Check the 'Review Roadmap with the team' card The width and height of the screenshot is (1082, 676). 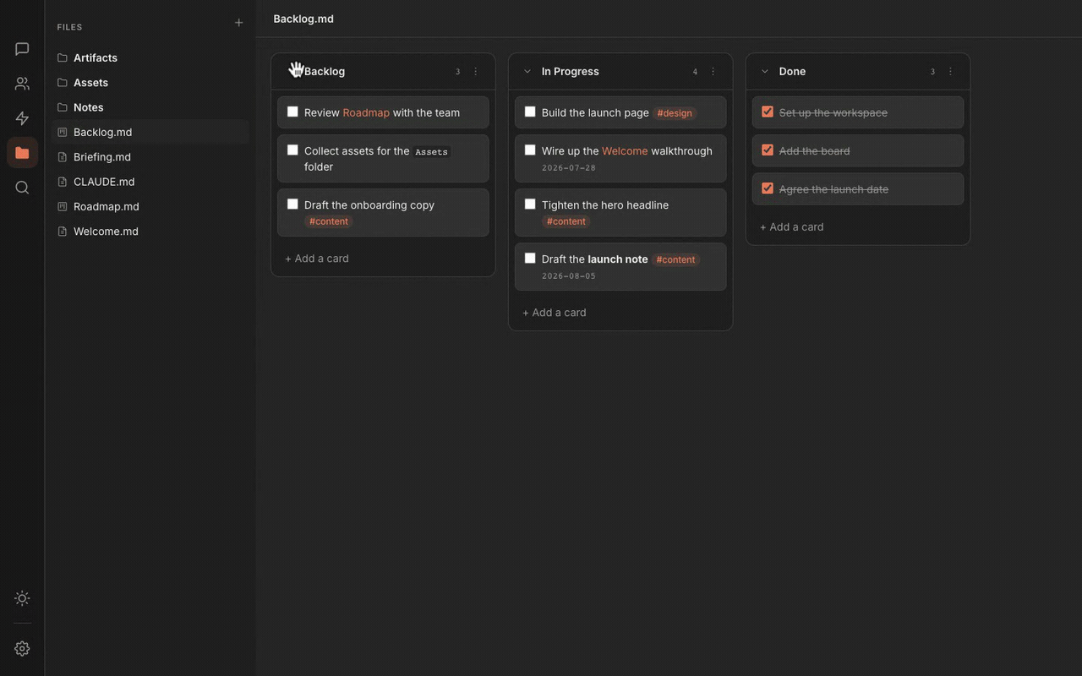[292, 112]
